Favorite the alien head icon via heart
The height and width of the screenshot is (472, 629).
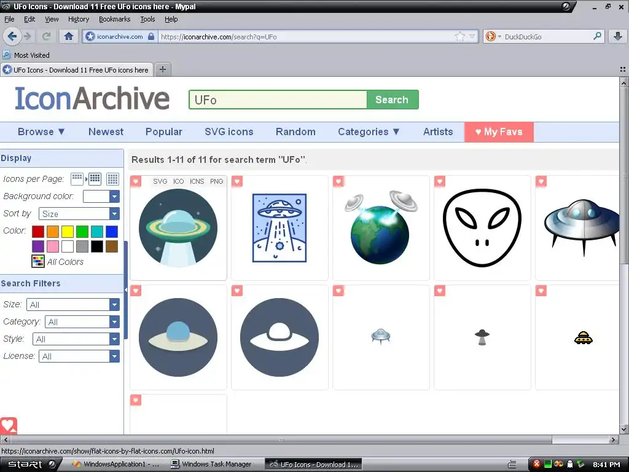[440, 181]
